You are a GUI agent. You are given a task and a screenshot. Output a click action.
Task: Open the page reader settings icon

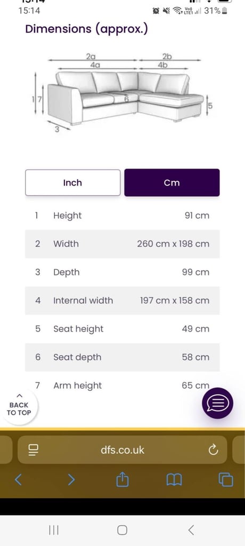tap(34, 450)
